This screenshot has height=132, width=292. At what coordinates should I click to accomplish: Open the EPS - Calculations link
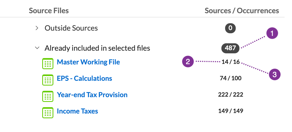pyautogui.click(x=84, y=78)
